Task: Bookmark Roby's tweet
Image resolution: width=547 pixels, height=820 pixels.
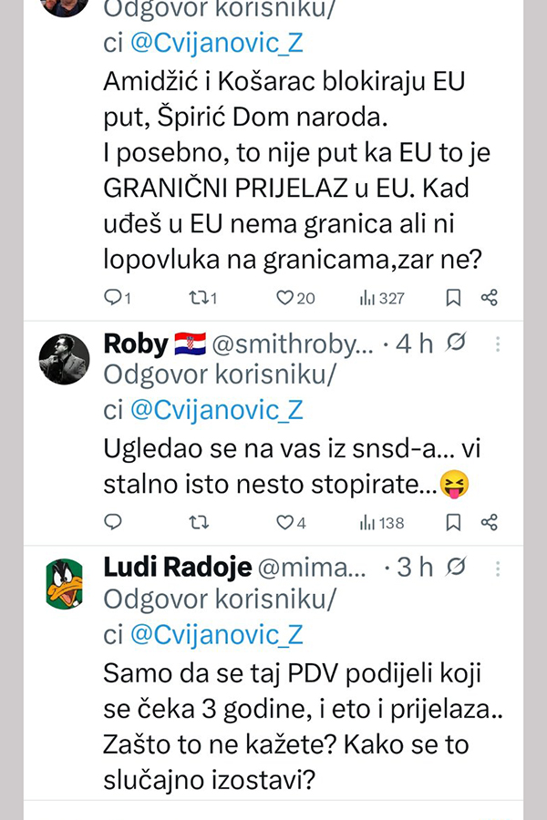Action: point(453,522)
